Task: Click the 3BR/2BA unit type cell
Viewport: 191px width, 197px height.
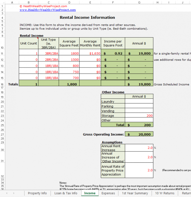Action: [48, 54]
